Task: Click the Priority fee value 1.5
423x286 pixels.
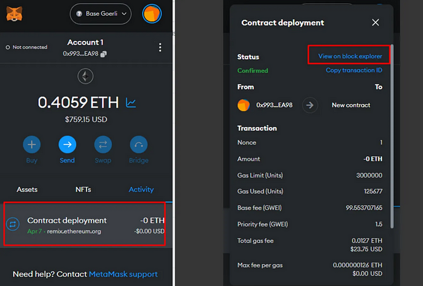Action: coord(378,224)
